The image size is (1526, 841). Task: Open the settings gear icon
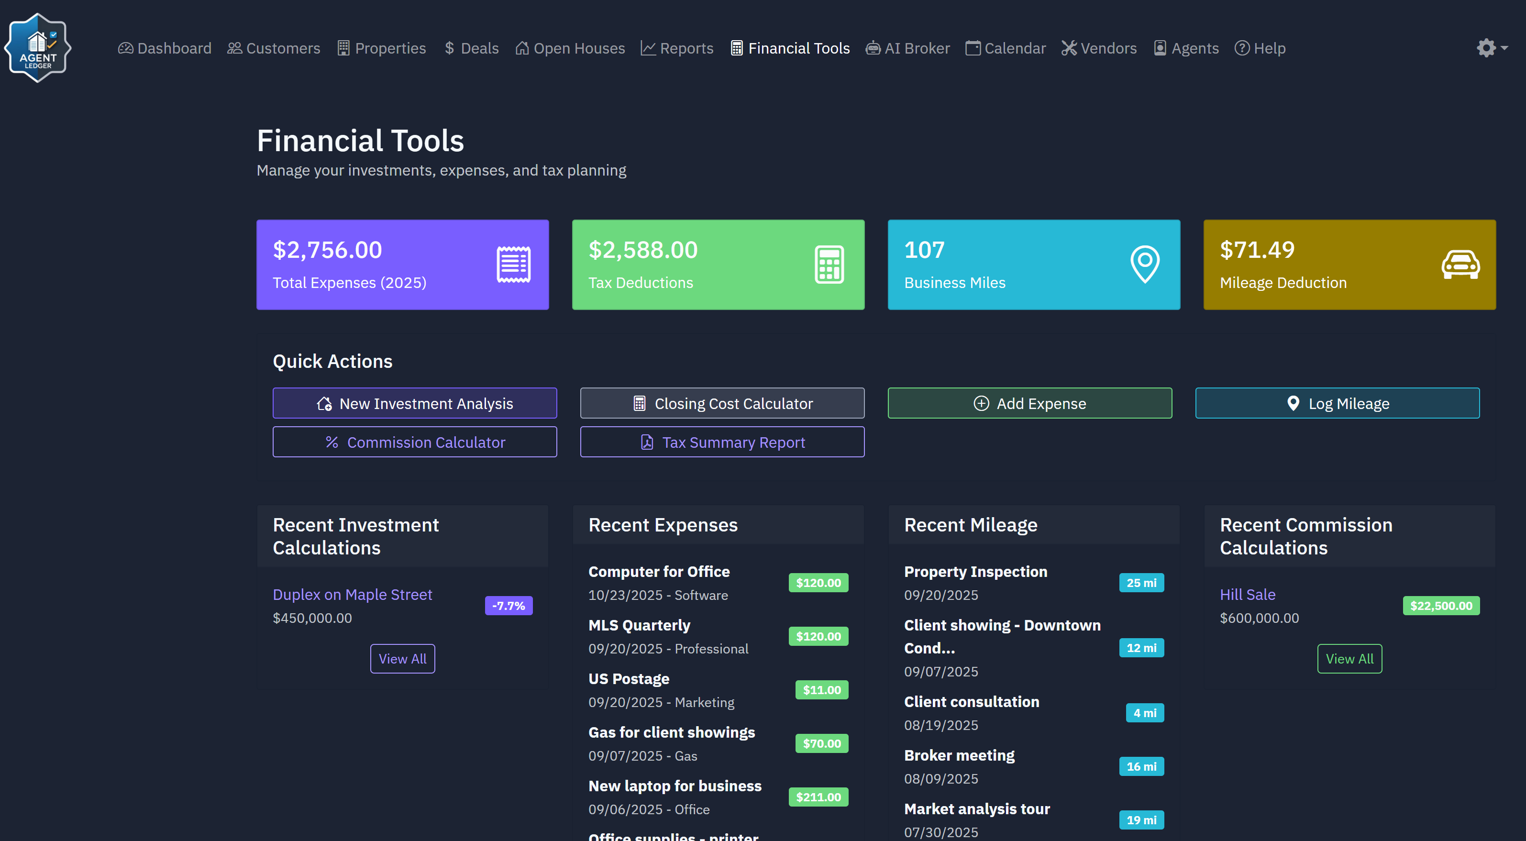click(1486, 47)
